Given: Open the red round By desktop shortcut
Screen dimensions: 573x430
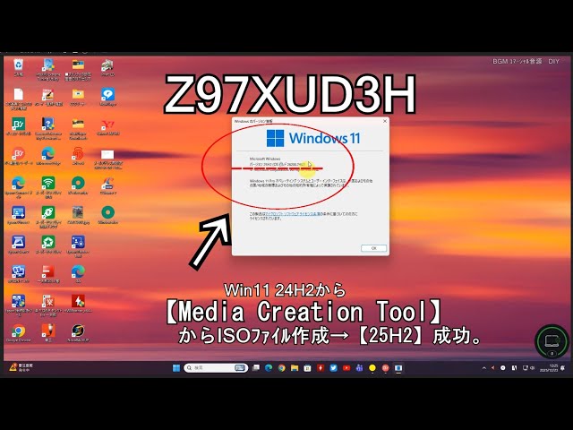Looking at the screenshot, I should pos(18,156).
